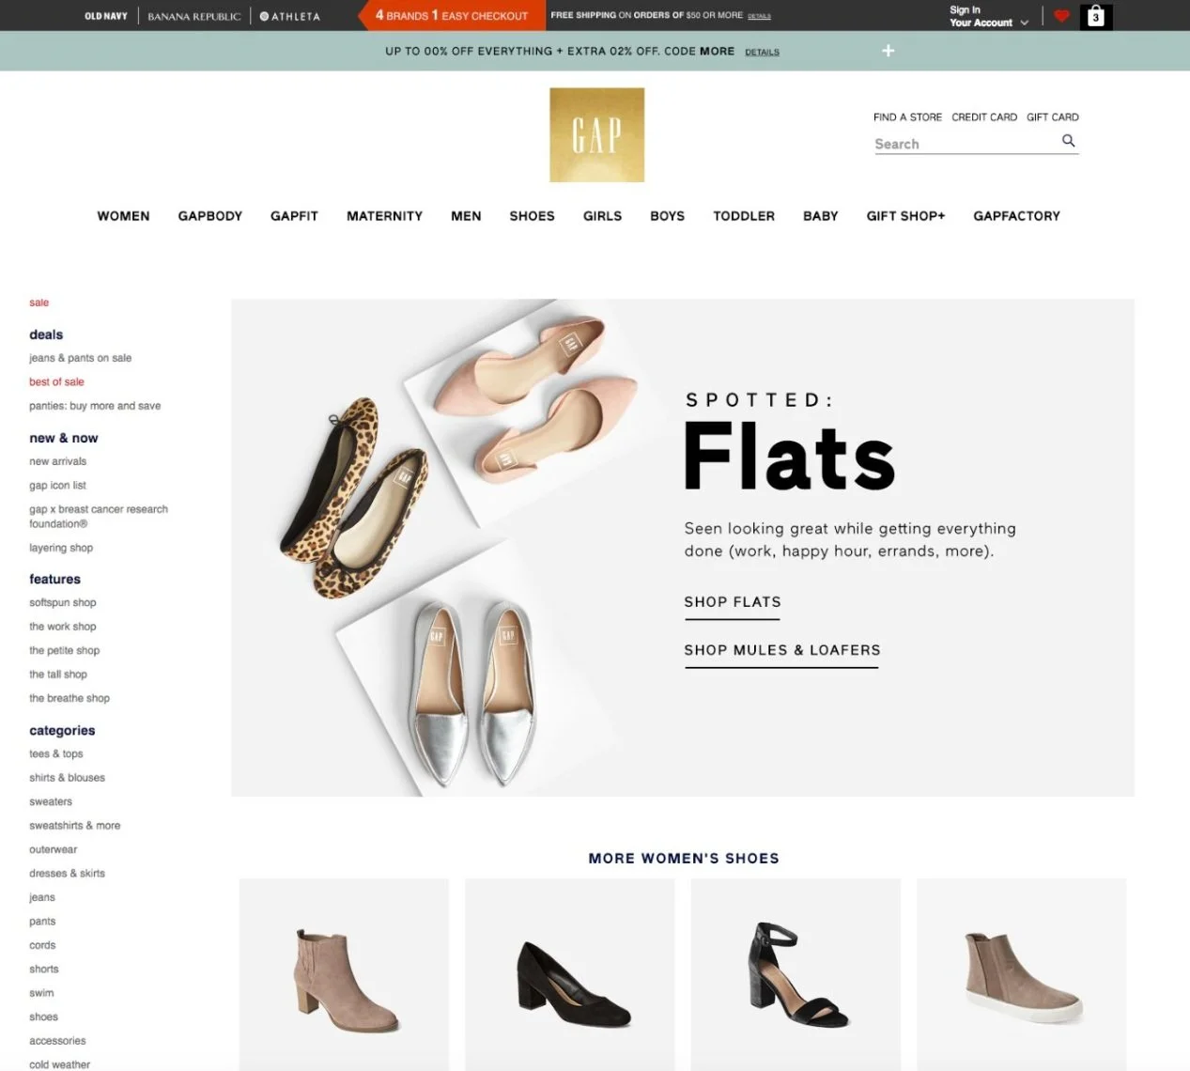Screen dimensions: 1190x1071
Task: Open swim category
Action: pyautogui.click(x=41, y=993)
